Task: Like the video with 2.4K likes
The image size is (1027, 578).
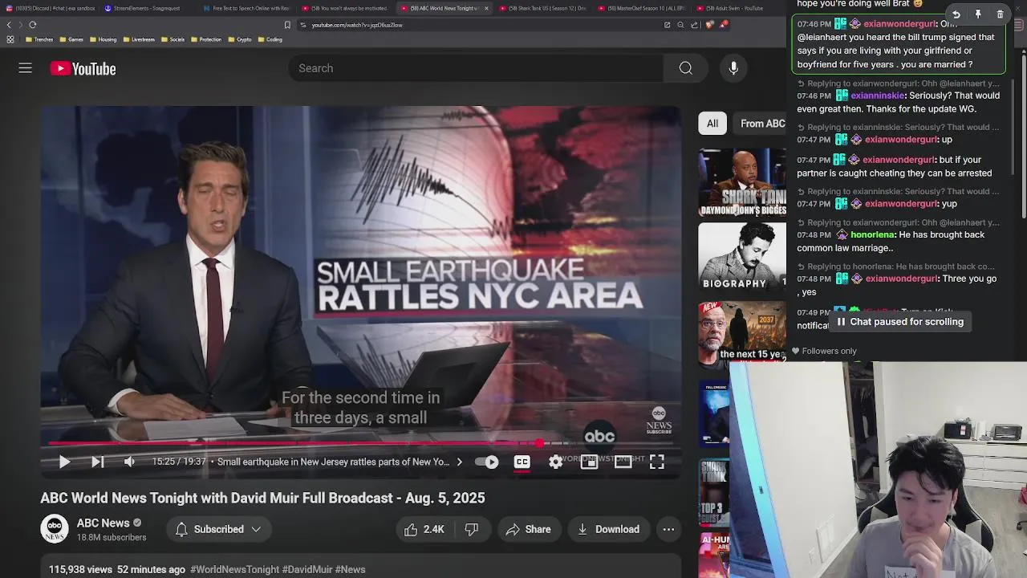Action: pyautogui.click(x=424, y=529)
